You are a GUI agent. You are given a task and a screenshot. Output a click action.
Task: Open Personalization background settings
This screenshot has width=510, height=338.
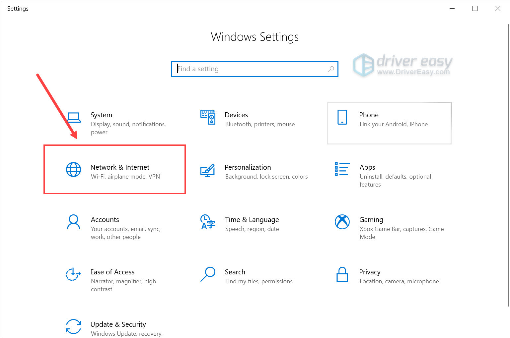click(208, 170)
